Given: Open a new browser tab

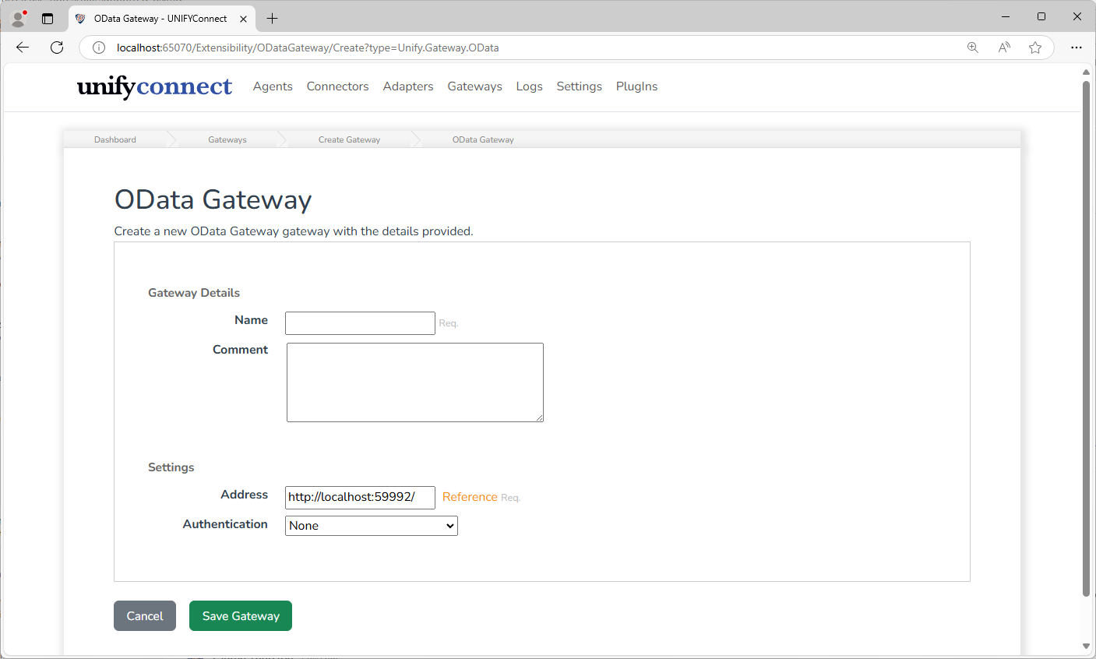Looking at the screenshot, I should pyautogui.click(x=272, y=19).
